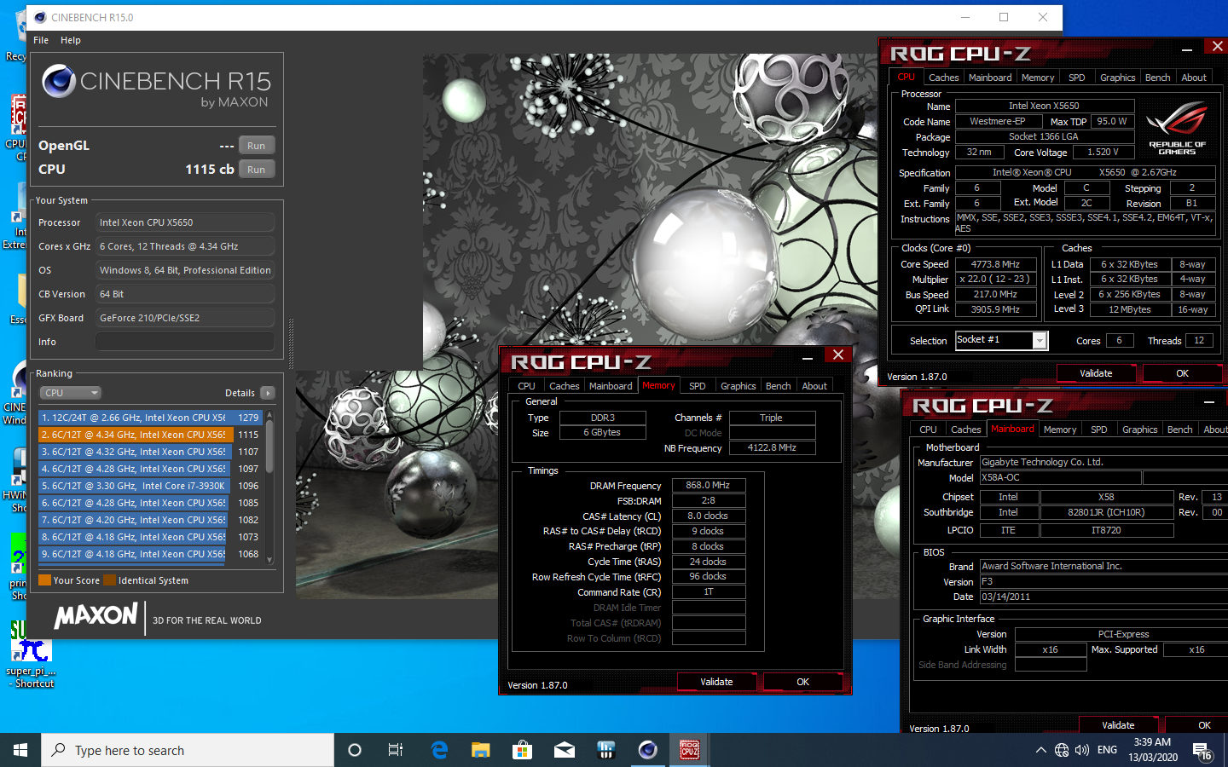Launch Microsoft Edge from taskbar
Image resolution: width=1228 pixels, height=767 pixels.
(439, 750)
